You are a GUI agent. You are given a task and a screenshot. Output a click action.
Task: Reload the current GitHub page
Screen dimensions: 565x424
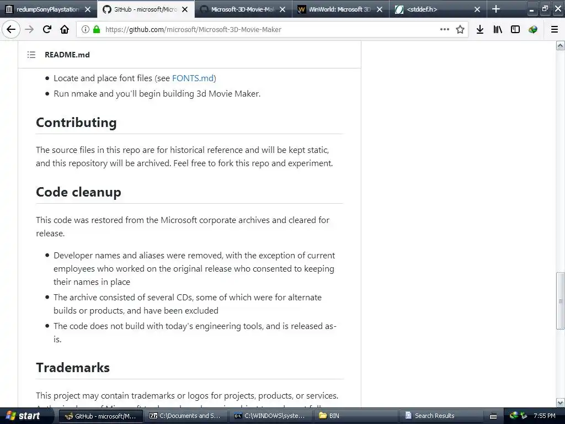click(47, 29)
